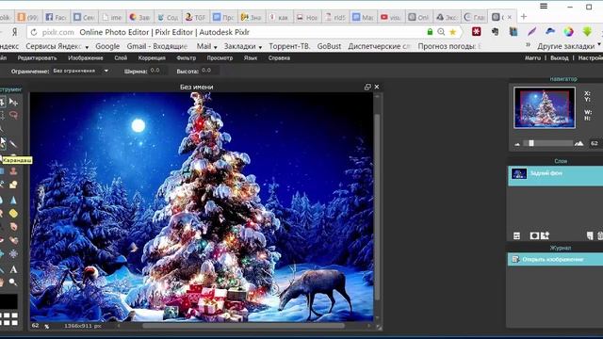This screenshot has height=339, width=603.
Task: Show hidden bookmarks via the » chevron
Action: [529, 45]
